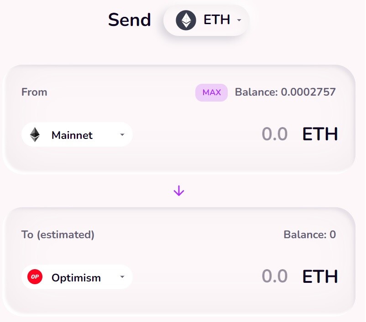The height and width of the screenshot is (322, 366).
Task: Click the purple down arrow swap icon
Action: click(179, 190)
